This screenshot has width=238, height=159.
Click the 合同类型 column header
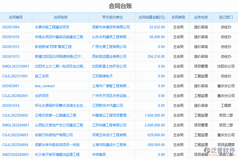pyautogui.click(x=178, y=17)
